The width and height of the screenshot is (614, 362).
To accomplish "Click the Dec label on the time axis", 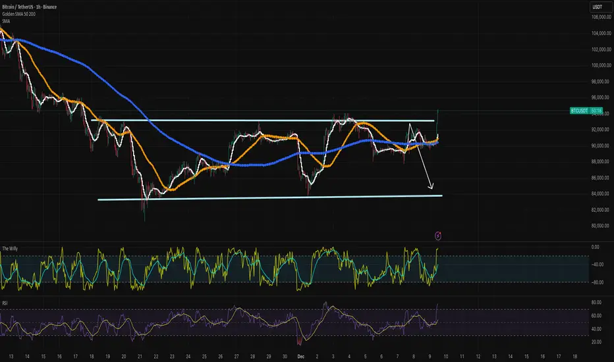I will pyautogui.click(x=300, y=357).
